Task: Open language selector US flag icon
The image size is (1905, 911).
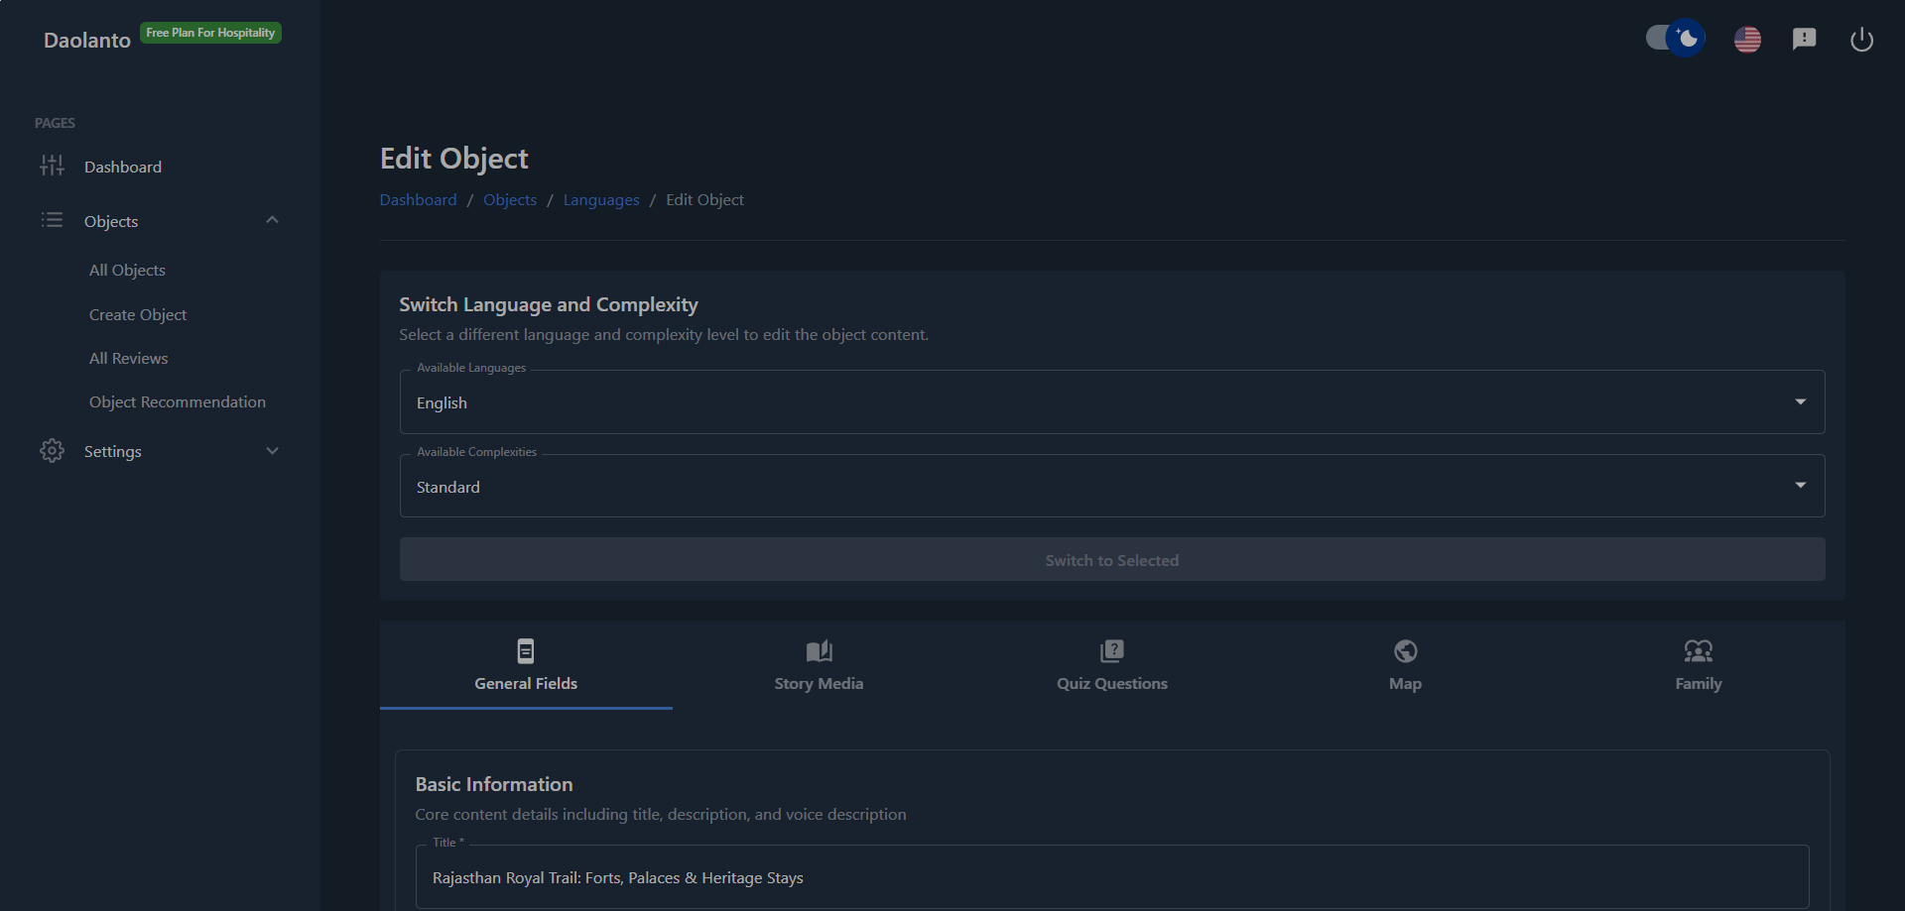Action: tap(1747, 40)
